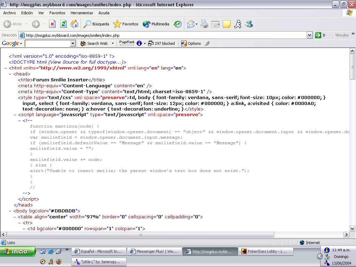
Task: Open the Ver menu
Action: 41,13
